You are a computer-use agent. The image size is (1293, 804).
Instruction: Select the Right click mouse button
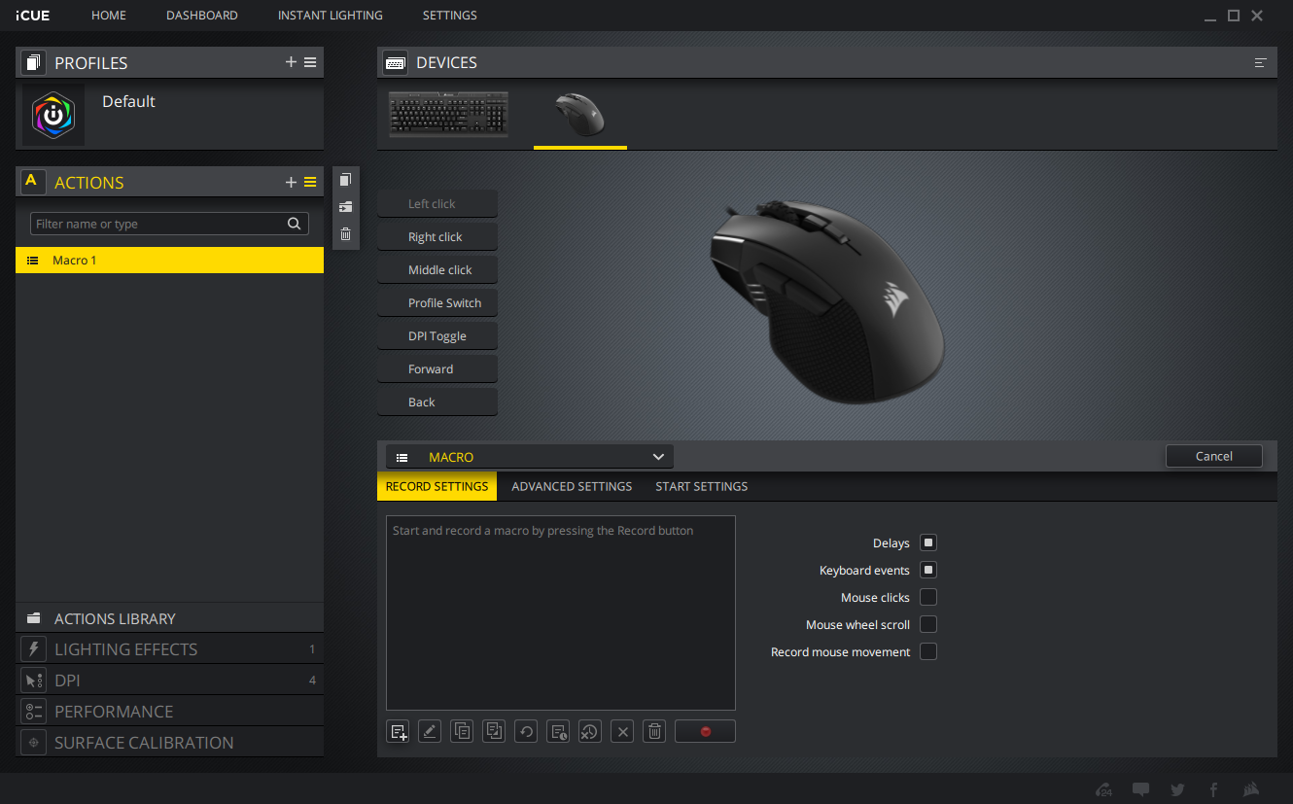click(437, 237)
